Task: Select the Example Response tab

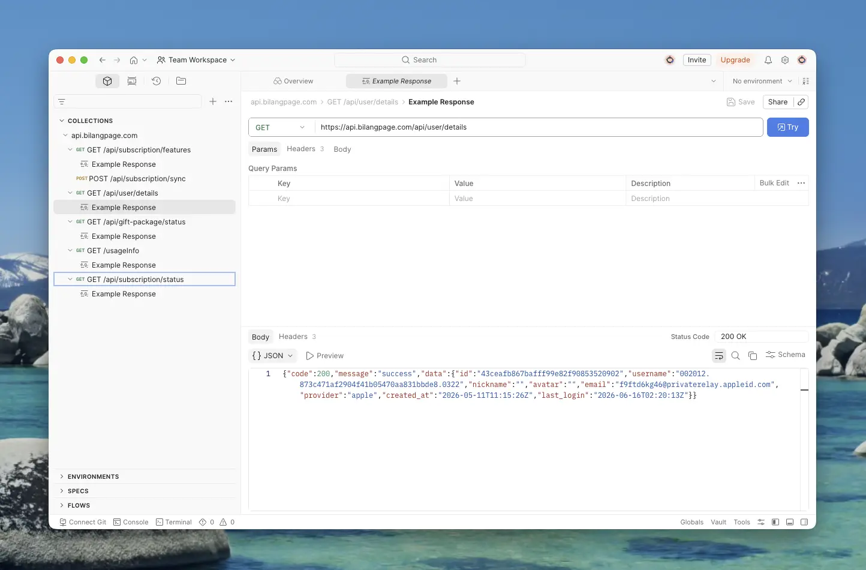Action: pos(396,81)
